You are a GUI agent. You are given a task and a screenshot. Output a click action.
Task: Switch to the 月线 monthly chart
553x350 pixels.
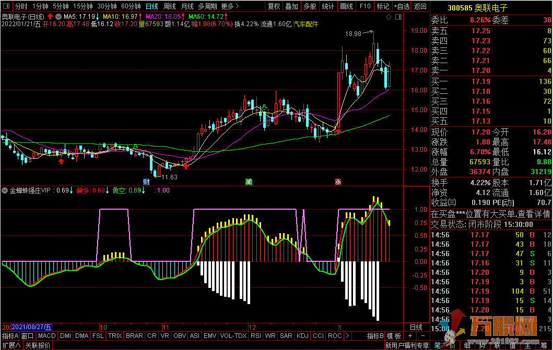(187, 6)
